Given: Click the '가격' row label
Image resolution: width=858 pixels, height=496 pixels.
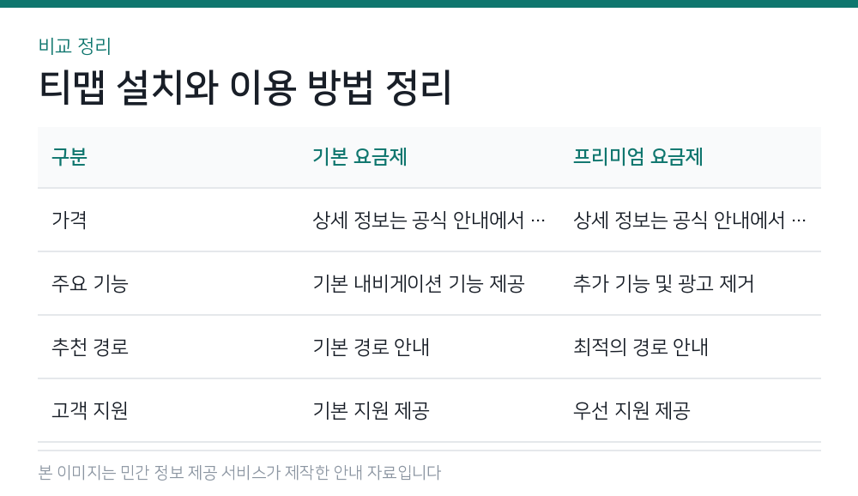Looking at the screenshot, I should point(69,220).
